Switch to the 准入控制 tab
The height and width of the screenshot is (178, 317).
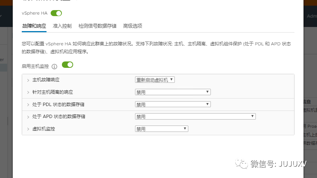tap(62, 26)
